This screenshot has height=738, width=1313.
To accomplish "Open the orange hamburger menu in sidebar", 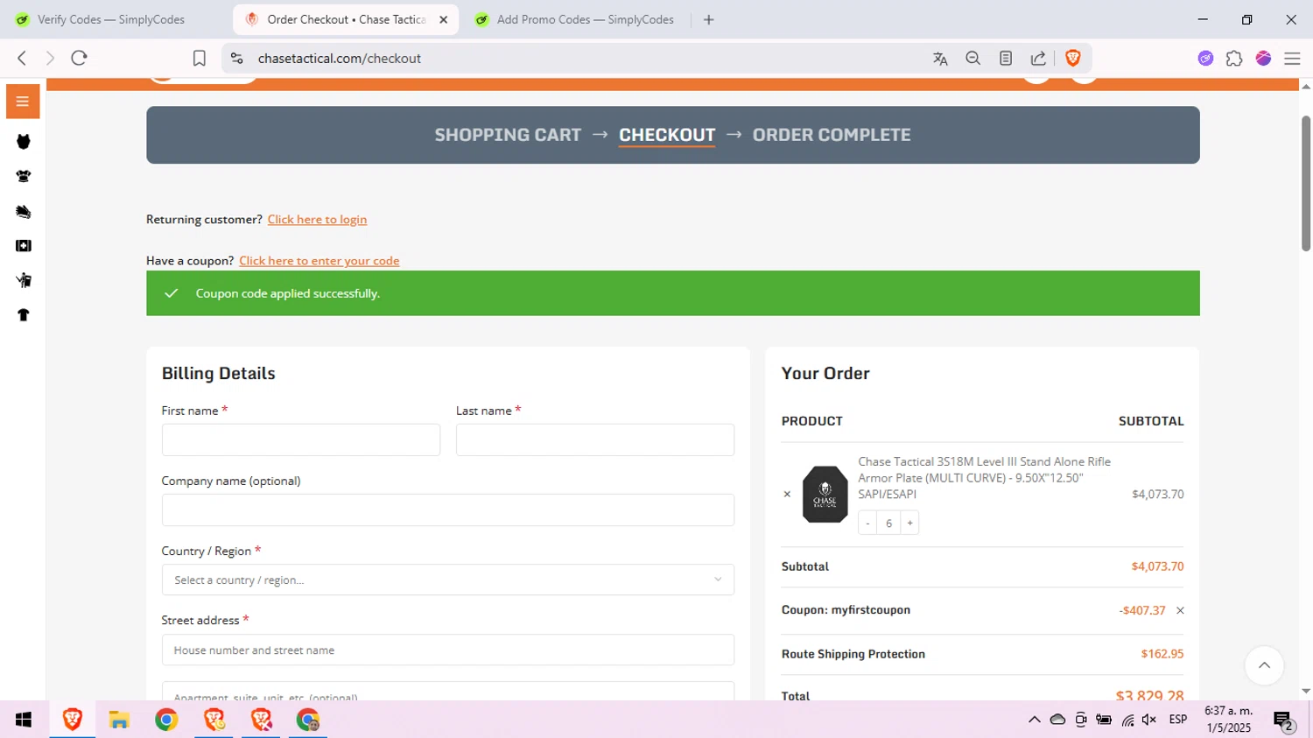I will click(x=23, y=102).
